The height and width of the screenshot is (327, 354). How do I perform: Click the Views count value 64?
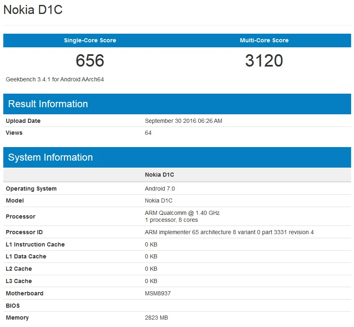(148, 133)
